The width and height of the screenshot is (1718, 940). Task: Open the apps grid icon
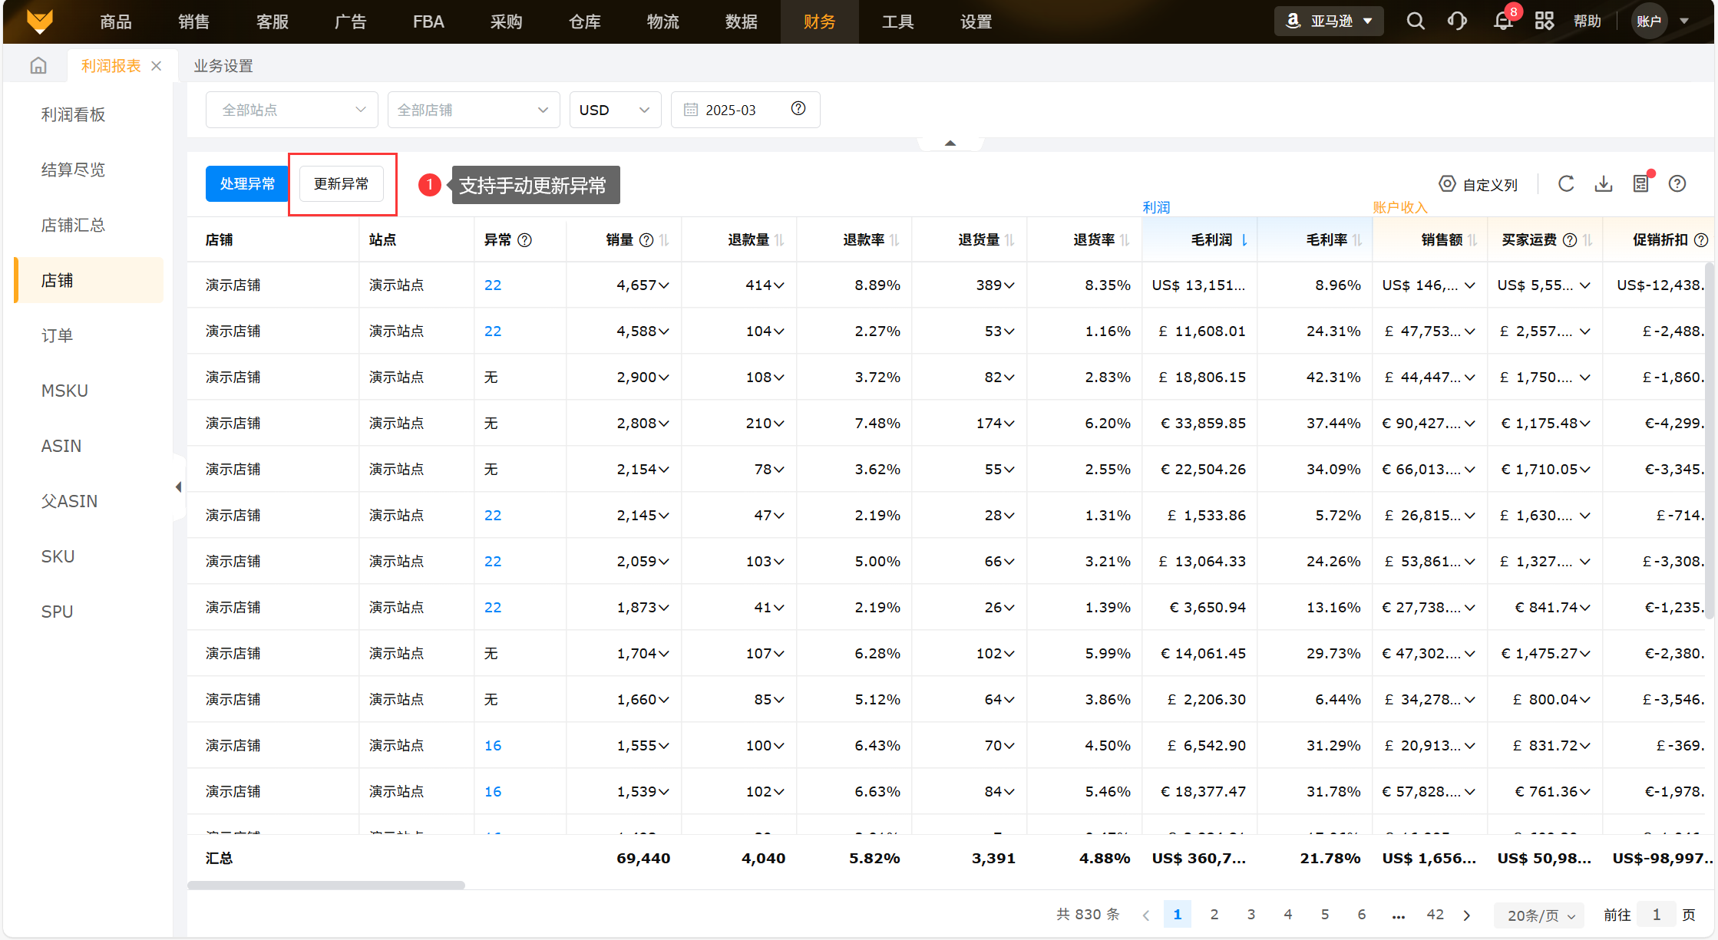coord(1545,21)
